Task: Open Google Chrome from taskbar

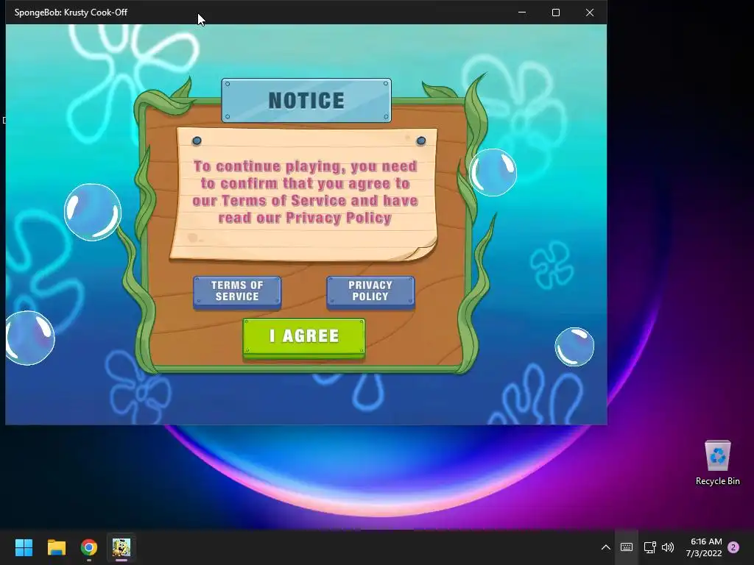Action: coord(89,547)
